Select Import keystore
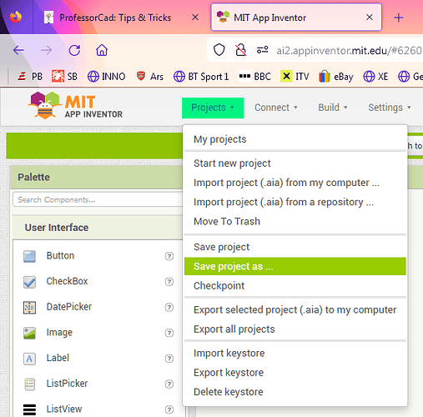 coord(295,353)
